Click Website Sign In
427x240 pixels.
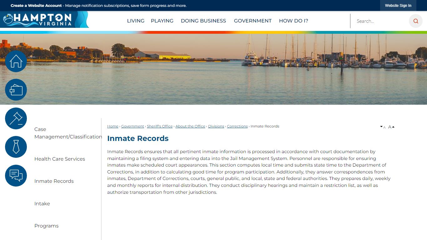click(398, 5)
